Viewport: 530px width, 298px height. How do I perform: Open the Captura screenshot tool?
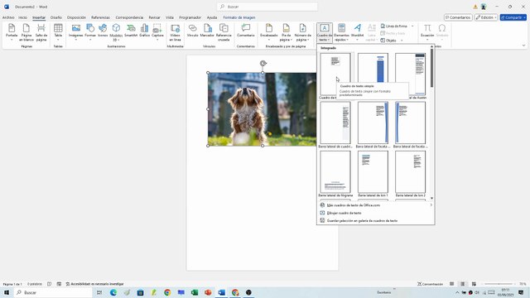coord(157,32)
